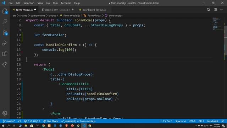Open the Go menu

48,3
